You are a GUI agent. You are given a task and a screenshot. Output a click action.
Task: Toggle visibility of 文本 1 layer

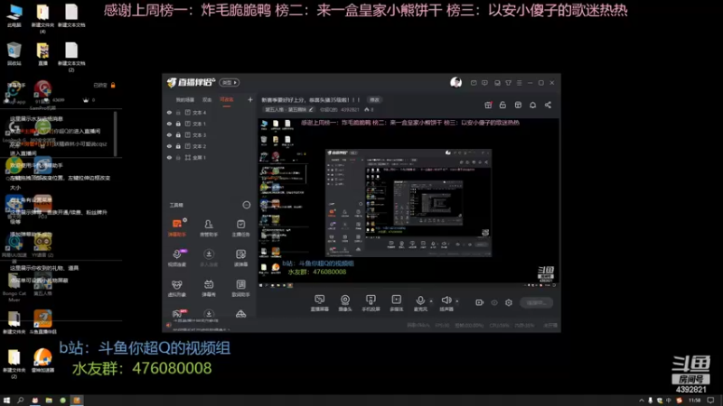(169, 124)
